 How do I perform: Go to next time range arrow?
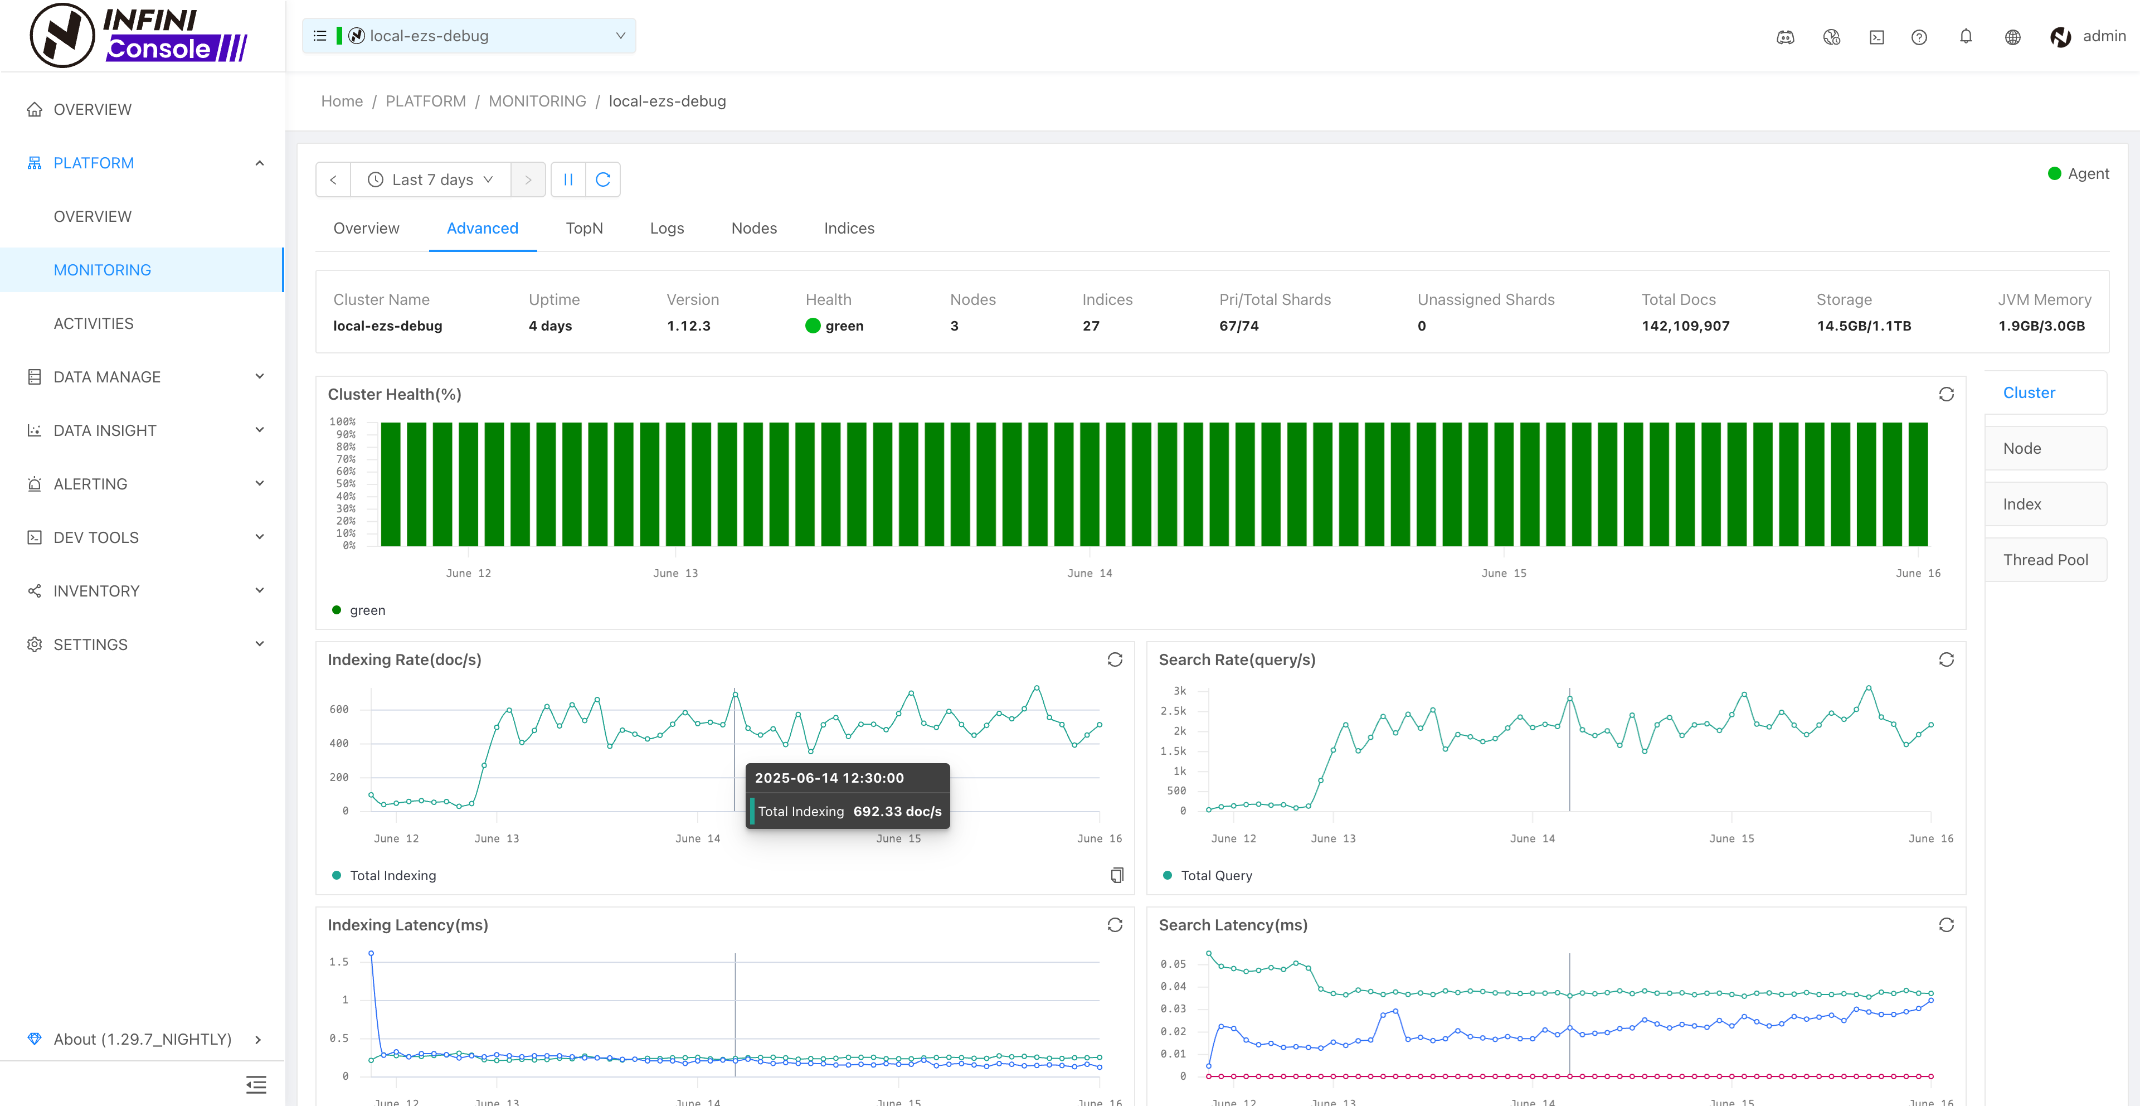(528, 180)
